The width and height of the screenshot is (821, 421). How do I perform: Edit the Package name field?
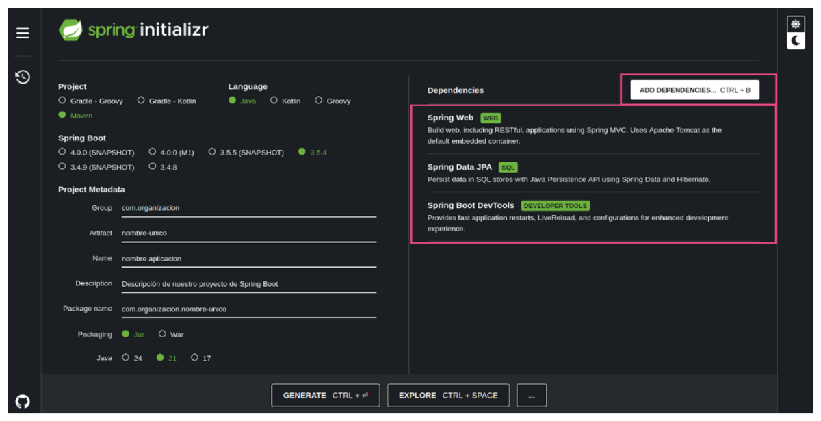pyautogui.click(x=249, y=309)
